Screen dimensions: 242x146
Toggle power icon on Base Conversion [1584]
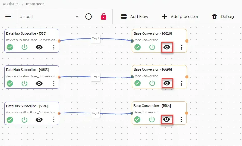pos(152,119)
